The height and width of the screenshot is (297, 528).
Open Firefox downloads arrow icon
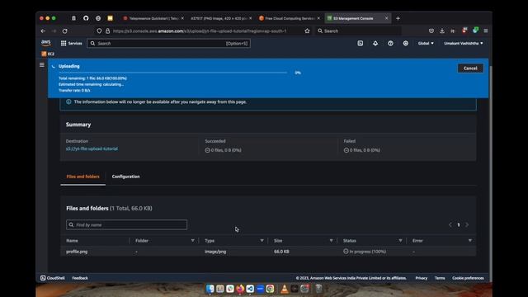pyautogui.click(x=442, y=31)
